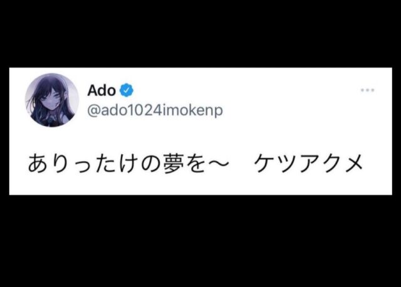This screenshot has width=401, height=287.
Task: Click the tweet text ありったけの夢を～
Action: (x=128, y=164)
